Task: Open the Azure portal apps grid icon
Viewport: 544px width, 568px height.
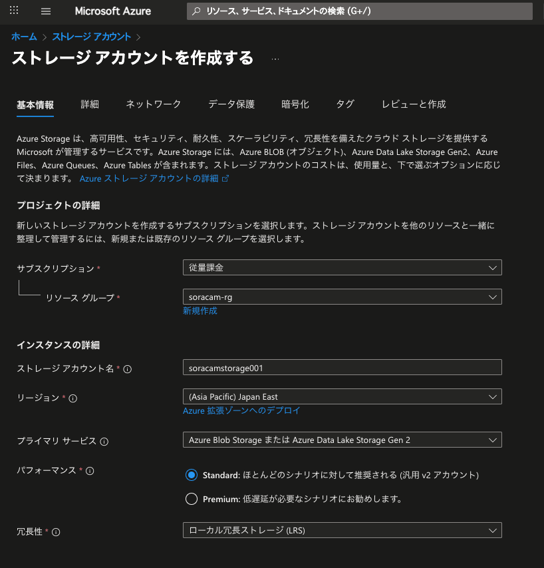Action: pyautogui.click(x=14, y=10)
